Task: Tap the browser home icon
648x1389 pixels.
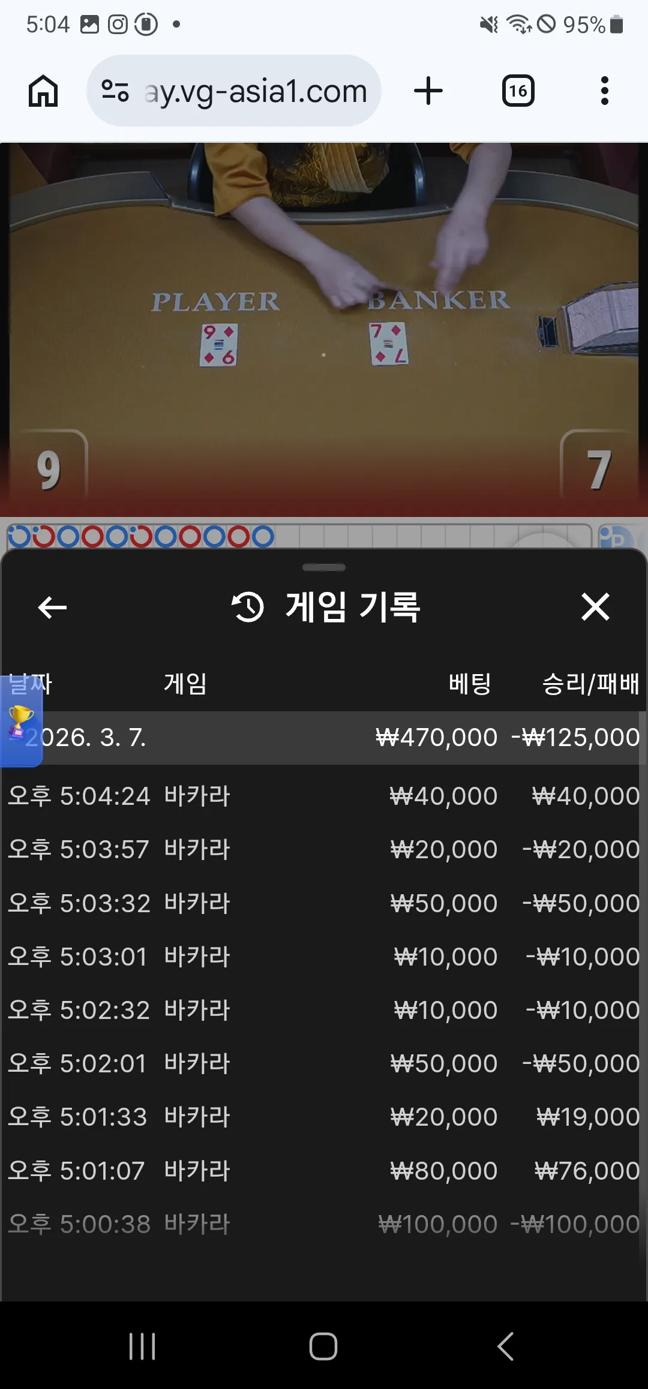Action: 43,91
